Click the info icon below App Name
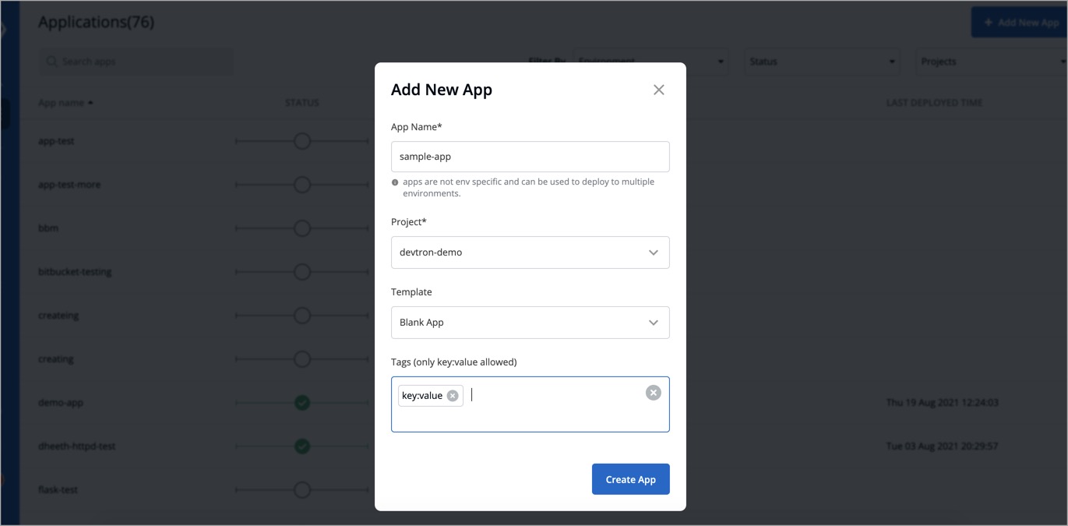1068x526 pixels. point(395,182)
